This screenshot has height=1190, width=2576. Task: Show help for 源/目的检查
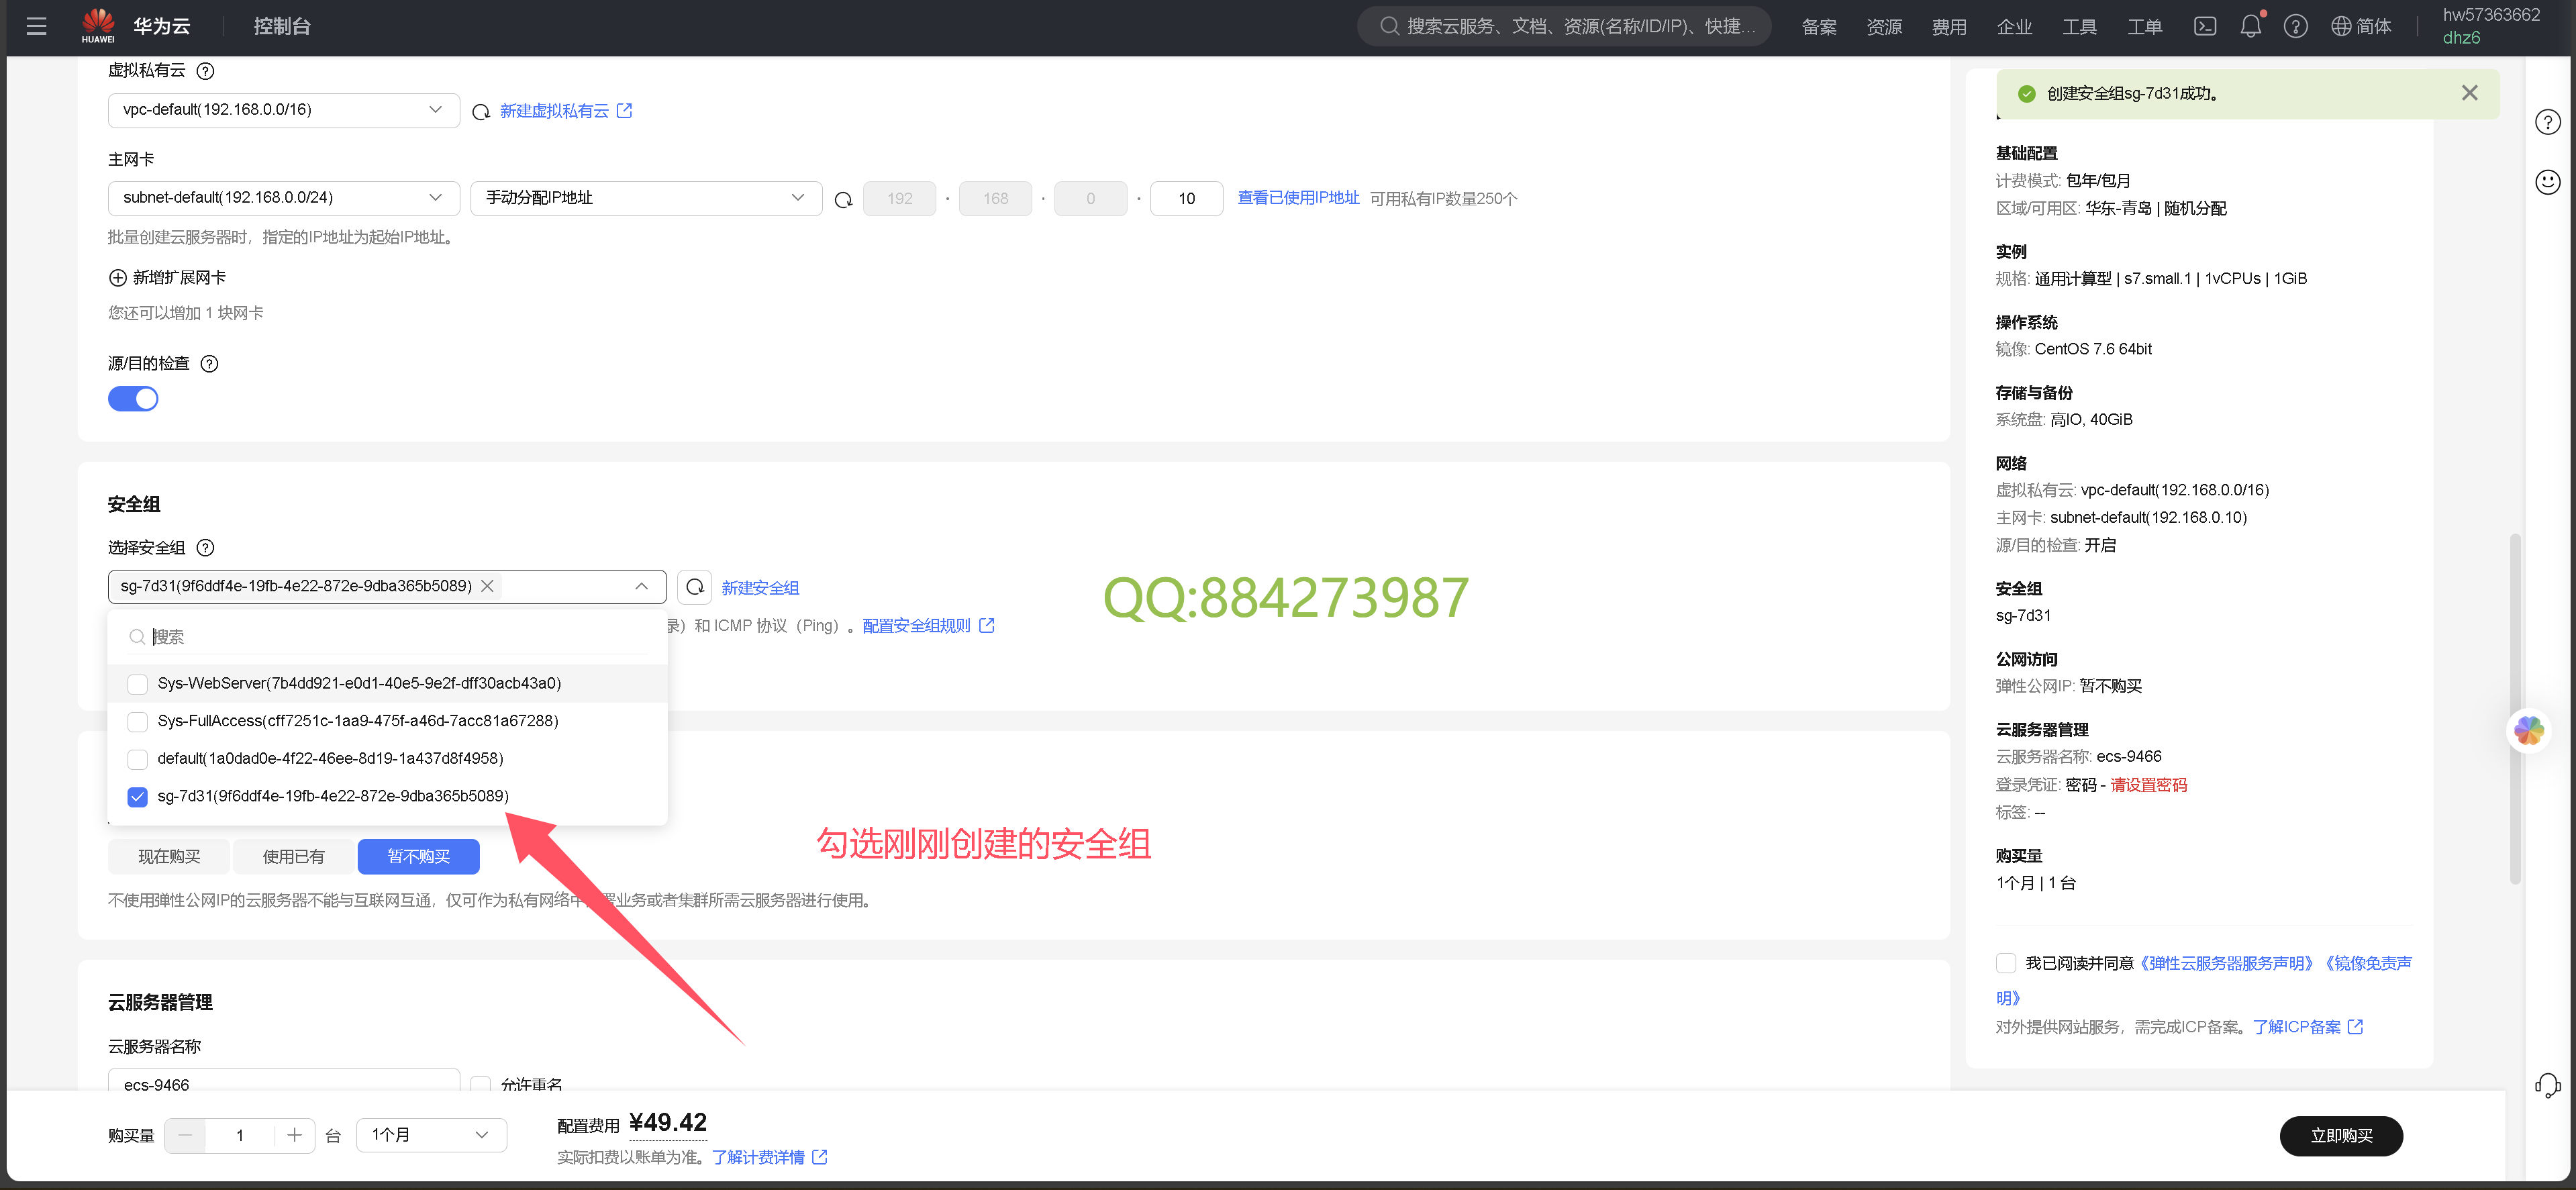point(209,364)
